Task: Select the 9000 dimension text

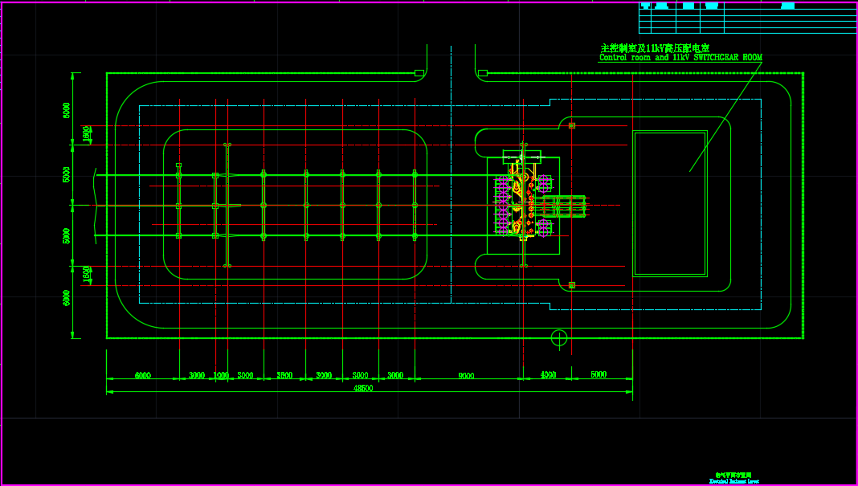Action: (466, 376)
